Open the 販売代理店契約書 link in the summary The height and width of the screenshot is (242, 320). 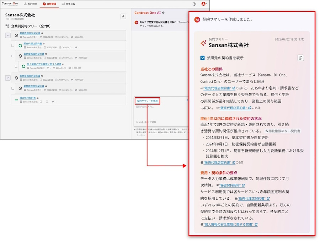(217, 88)
